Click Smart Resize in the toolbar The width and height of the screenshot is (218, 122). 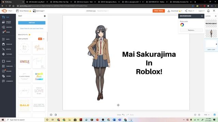(x=24, y=11)
